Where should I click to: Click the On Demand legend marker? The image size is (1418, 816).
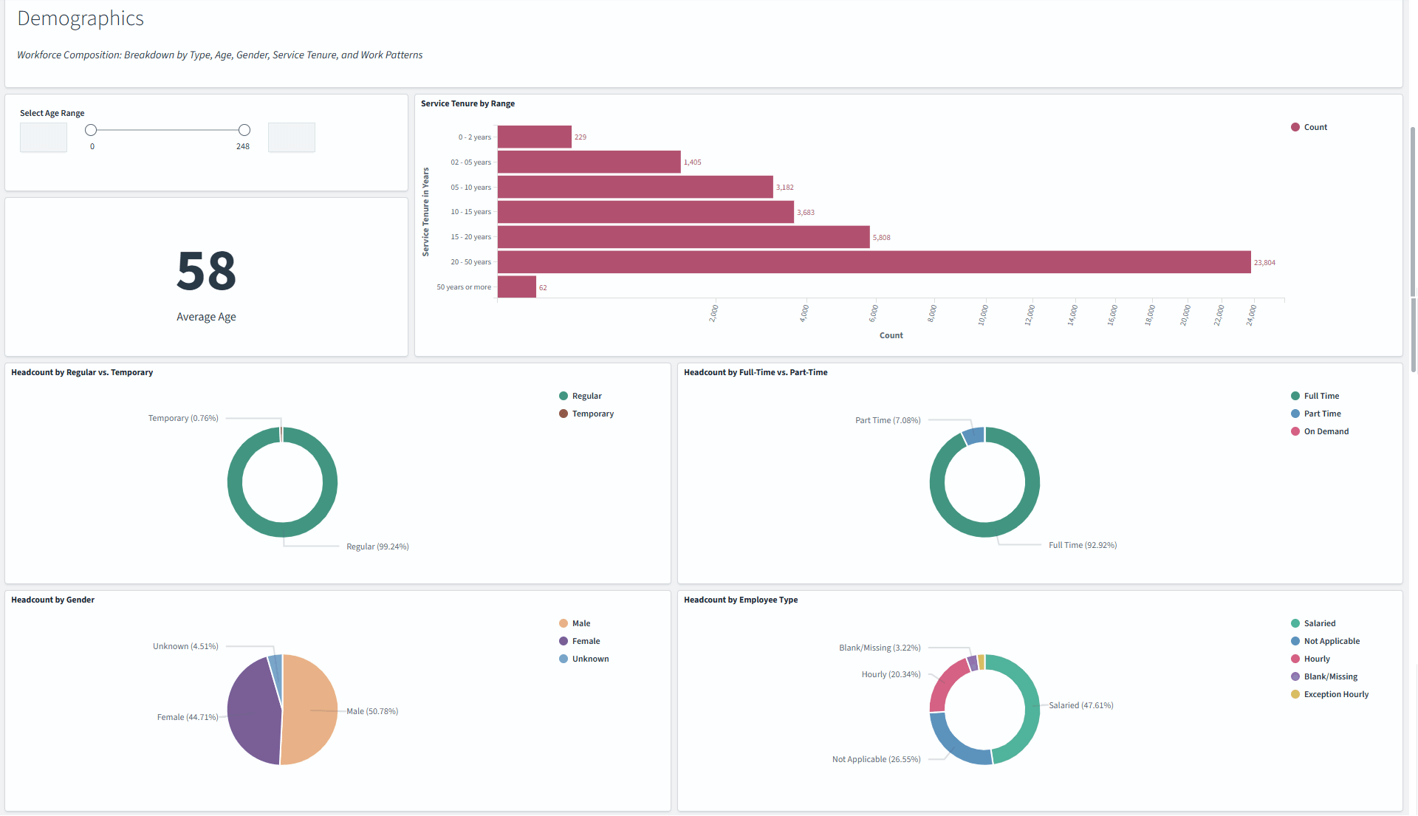pyautogui.click(x=1295, y=431)
